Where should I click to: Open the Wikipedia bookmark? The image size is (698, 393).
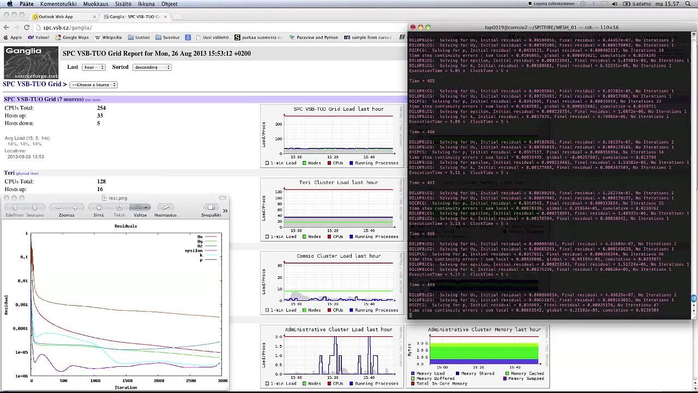108,38
